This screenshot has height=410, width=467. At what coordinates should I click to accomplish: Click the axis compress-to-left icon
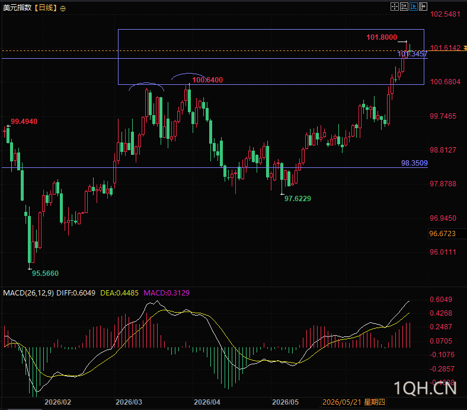coord(404,7)
